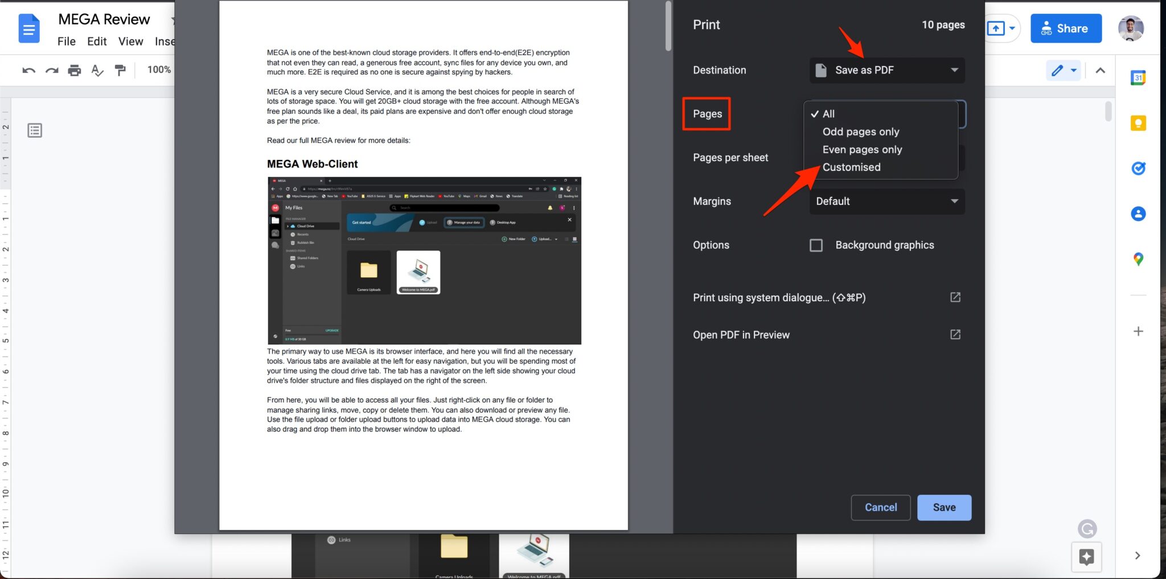Screen dimensions: 1166x579
Task: Click the MEGA Review document title
Action: pos(104,19)
